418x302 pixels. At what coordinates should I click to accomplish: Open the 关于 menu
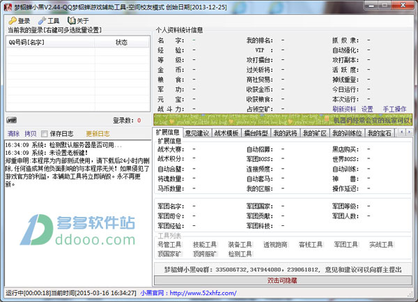coord(78,20)
